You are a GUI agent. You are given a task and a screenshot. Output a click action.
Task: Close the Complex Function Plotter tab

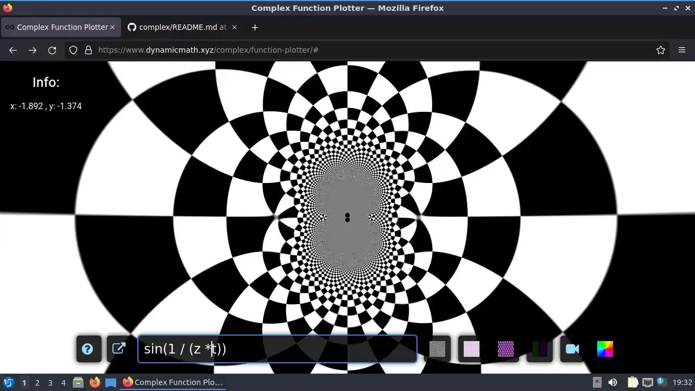coord(112,27)
